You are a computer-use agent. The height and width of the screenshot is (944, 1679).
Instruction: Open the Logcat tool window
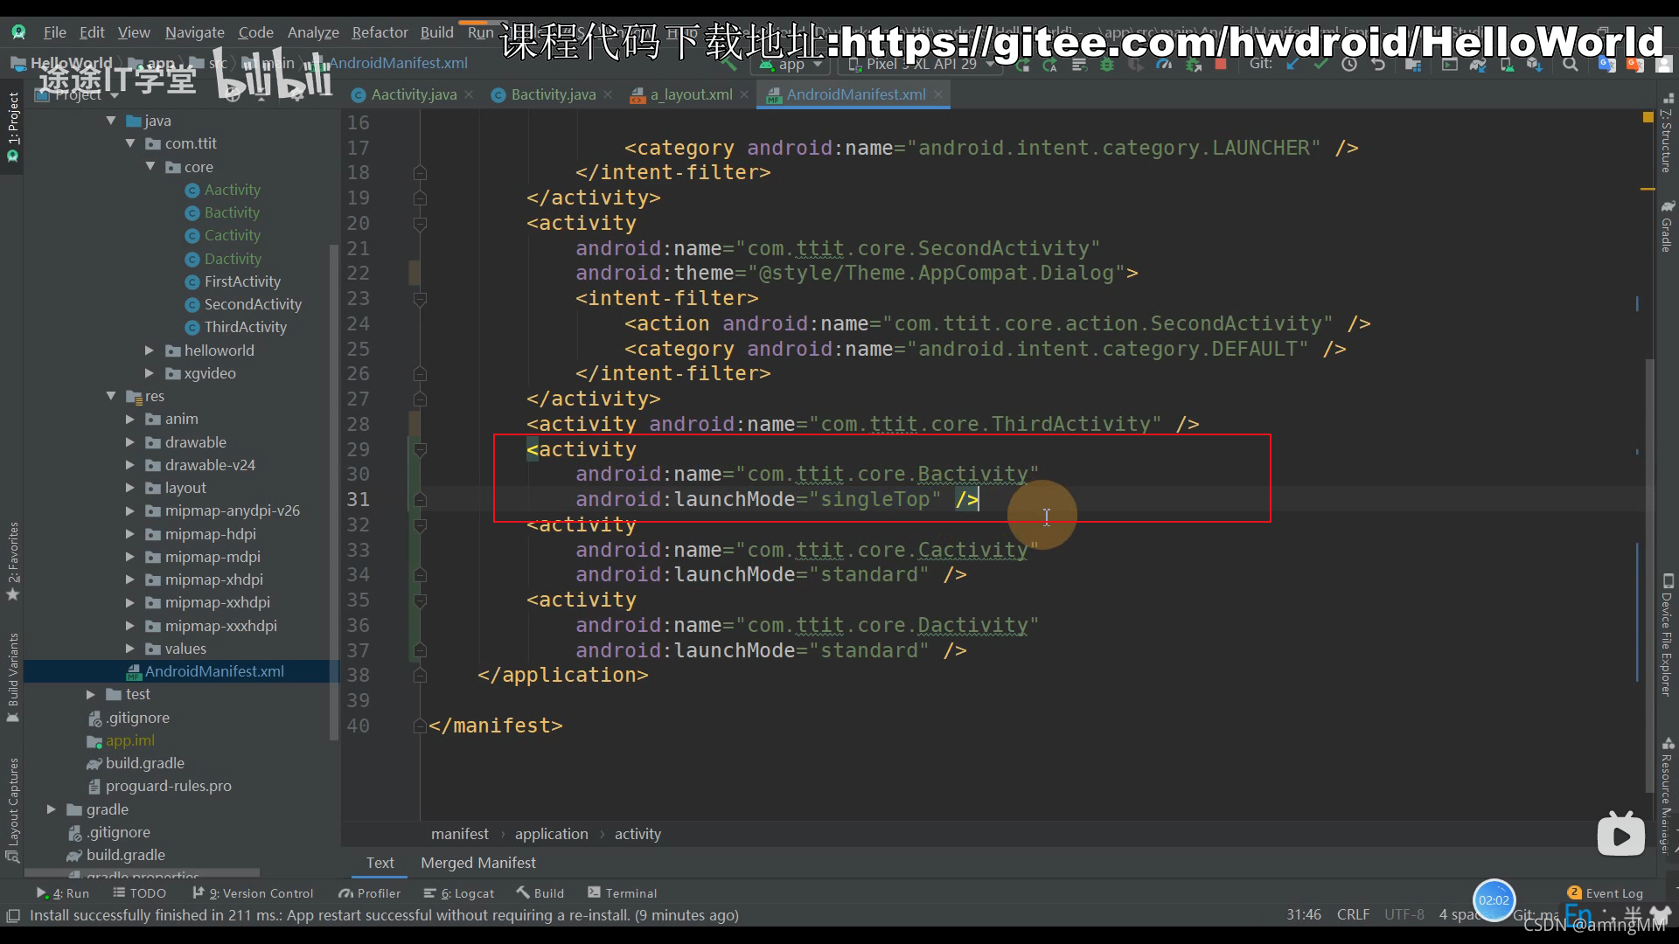coord(459,893)
